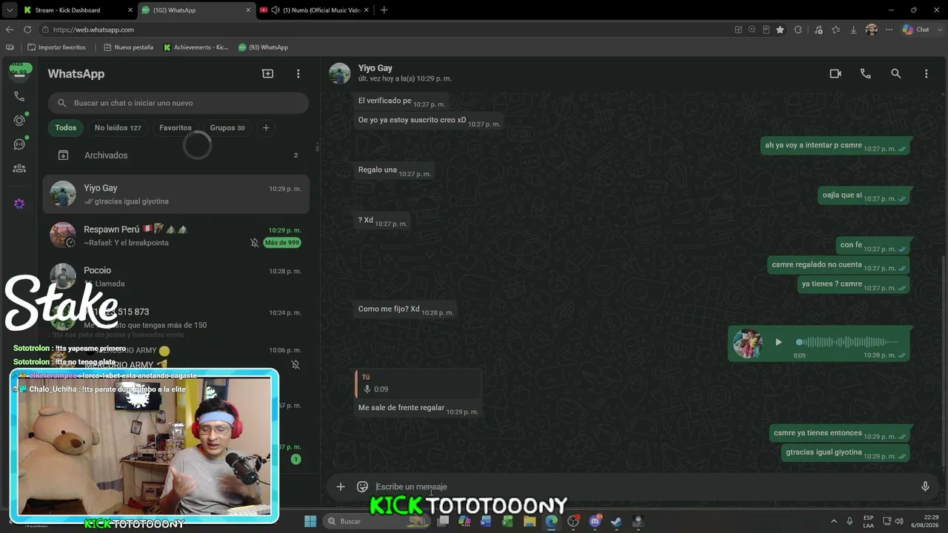
Task: Start a new chat with the compose icon
Action: [267, 74]
